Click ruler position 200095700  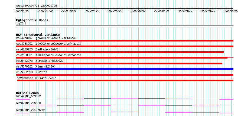[x=231, y=11]
